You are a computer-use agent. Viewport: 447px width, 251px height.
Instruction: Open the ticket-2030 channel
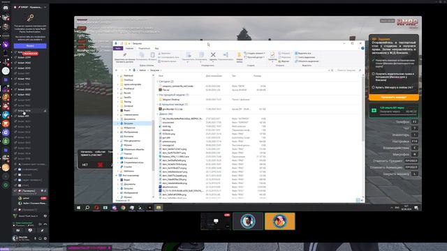[x=24, y=68]
